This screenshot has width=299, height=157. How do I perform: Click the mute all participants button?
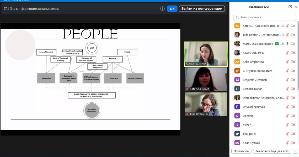pyautogui.click(x=272, y=151)
